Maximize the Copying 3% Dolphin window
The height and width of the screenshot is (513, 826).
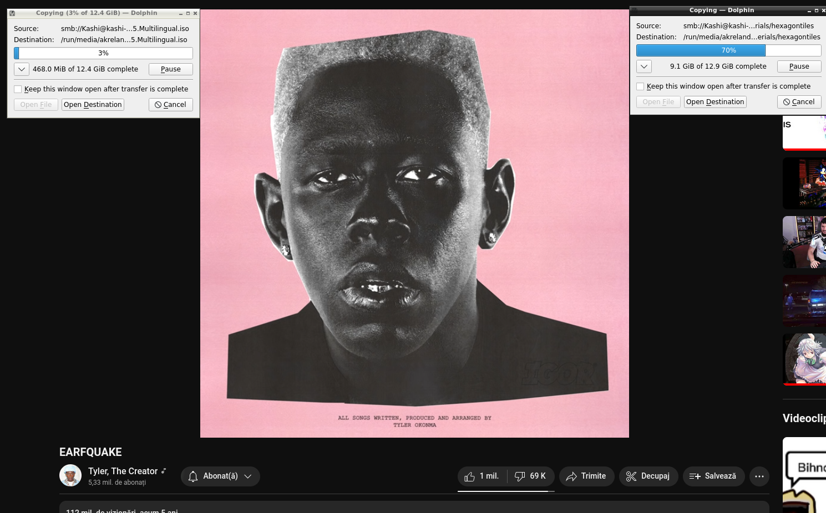(x=188, y=13)
